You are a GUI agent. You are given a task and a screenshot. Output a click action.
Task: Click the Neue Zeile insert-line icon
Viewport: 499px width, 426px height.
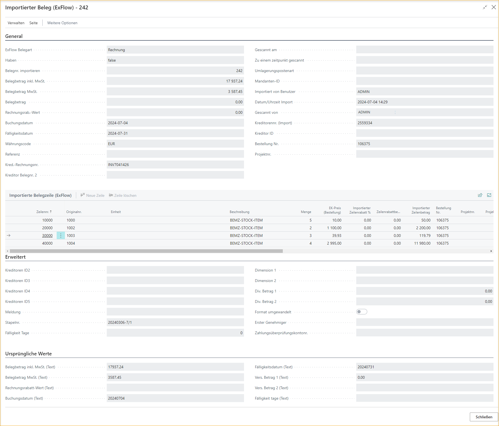83,195
